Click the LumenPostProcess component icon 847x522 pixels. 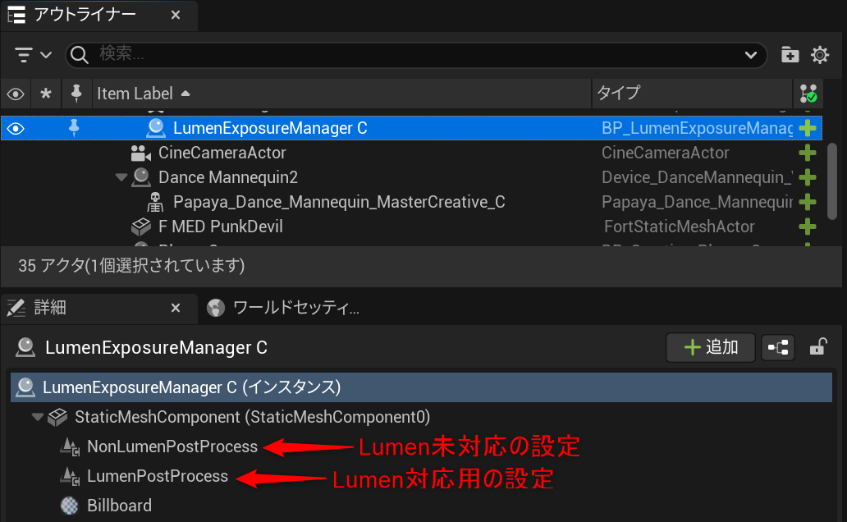[x=70, y=477]
